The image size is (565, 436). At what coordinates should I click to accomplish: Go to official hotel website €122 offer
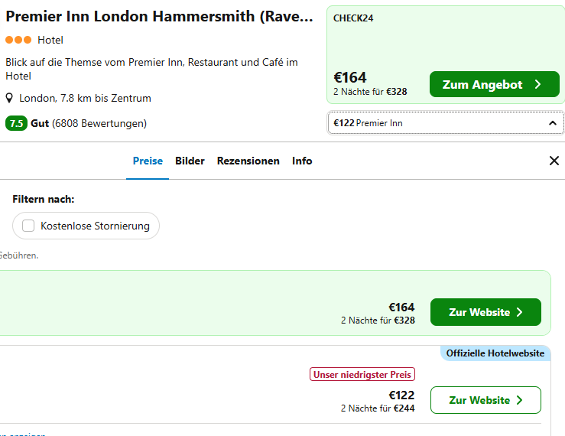(485, 400)
